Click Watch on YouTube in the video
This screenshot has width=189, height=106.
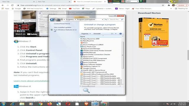tap(26, 34)
